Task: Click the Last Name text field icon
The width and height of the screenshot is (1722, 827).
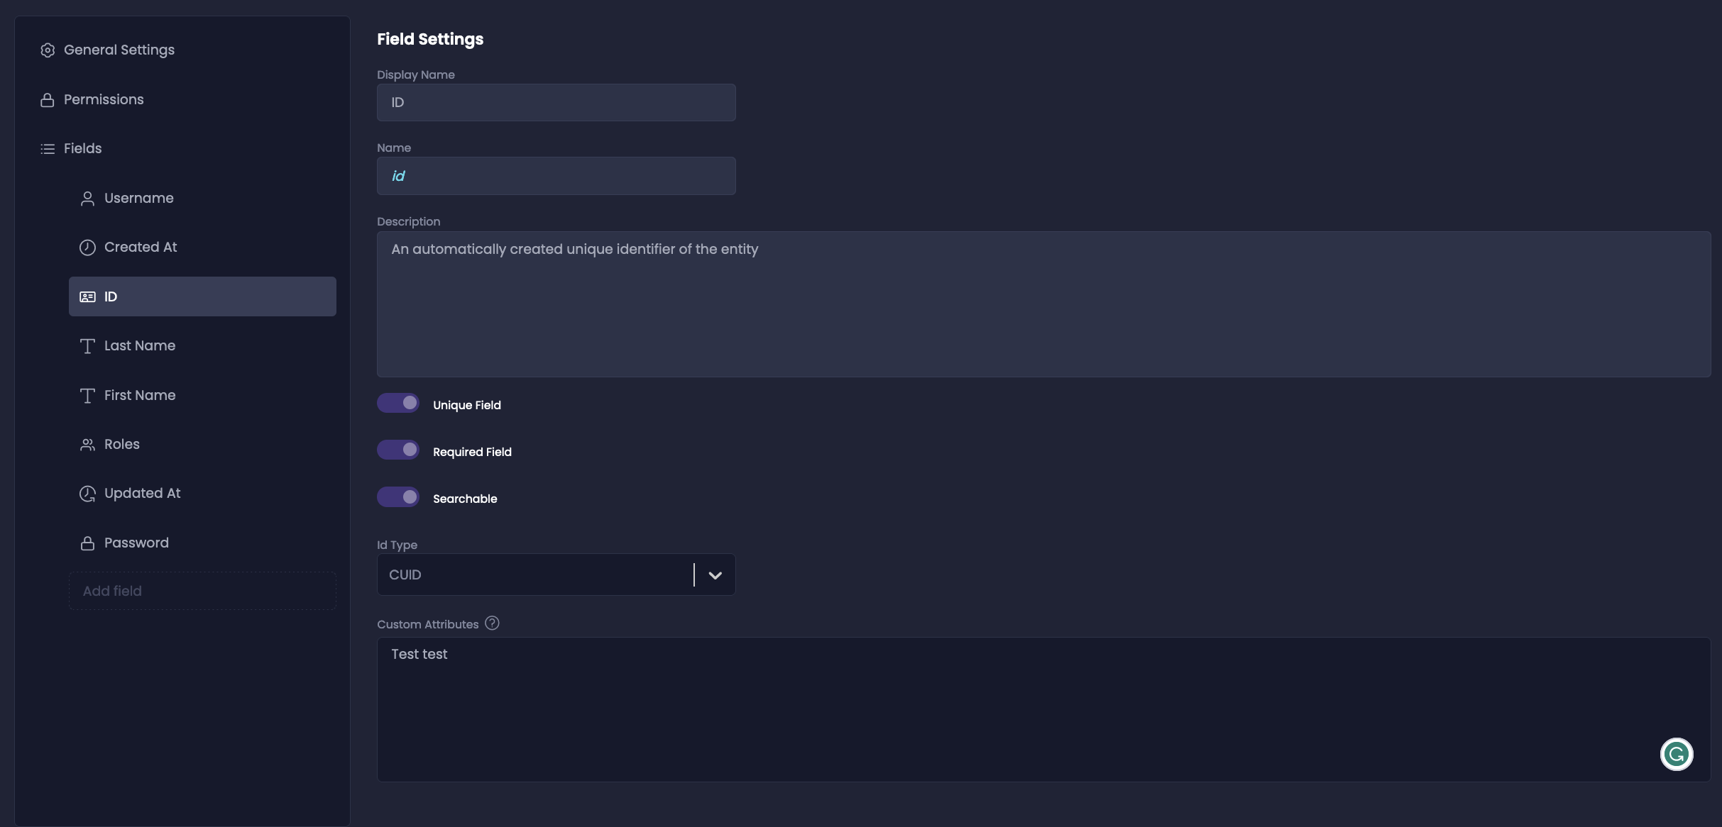Action: (87, 345)
